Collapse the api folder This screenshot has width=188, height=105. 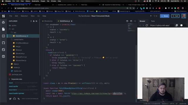(14, 32)
